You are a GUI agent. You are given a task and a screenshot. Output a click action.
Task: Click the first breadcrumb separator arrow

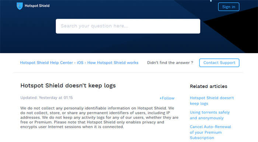(x=75, y=63)
